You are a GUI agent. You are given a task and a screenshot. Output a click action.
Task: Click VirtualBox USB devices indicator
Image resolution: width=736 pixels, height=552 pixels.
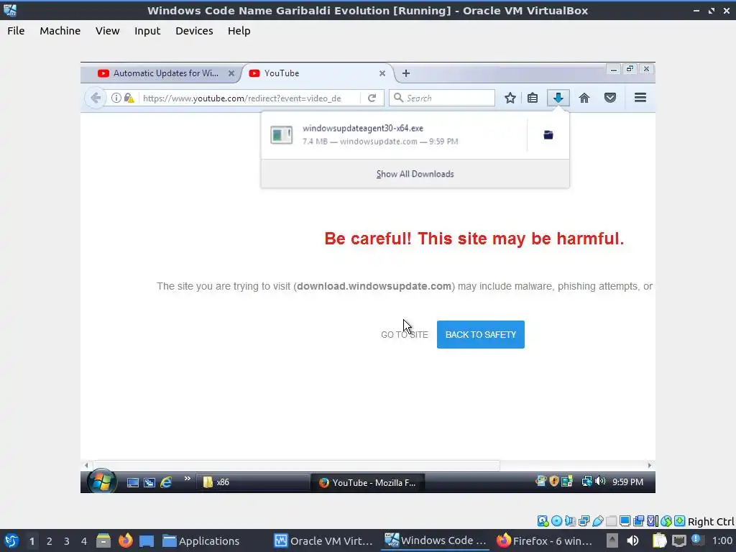coord(597,521)
